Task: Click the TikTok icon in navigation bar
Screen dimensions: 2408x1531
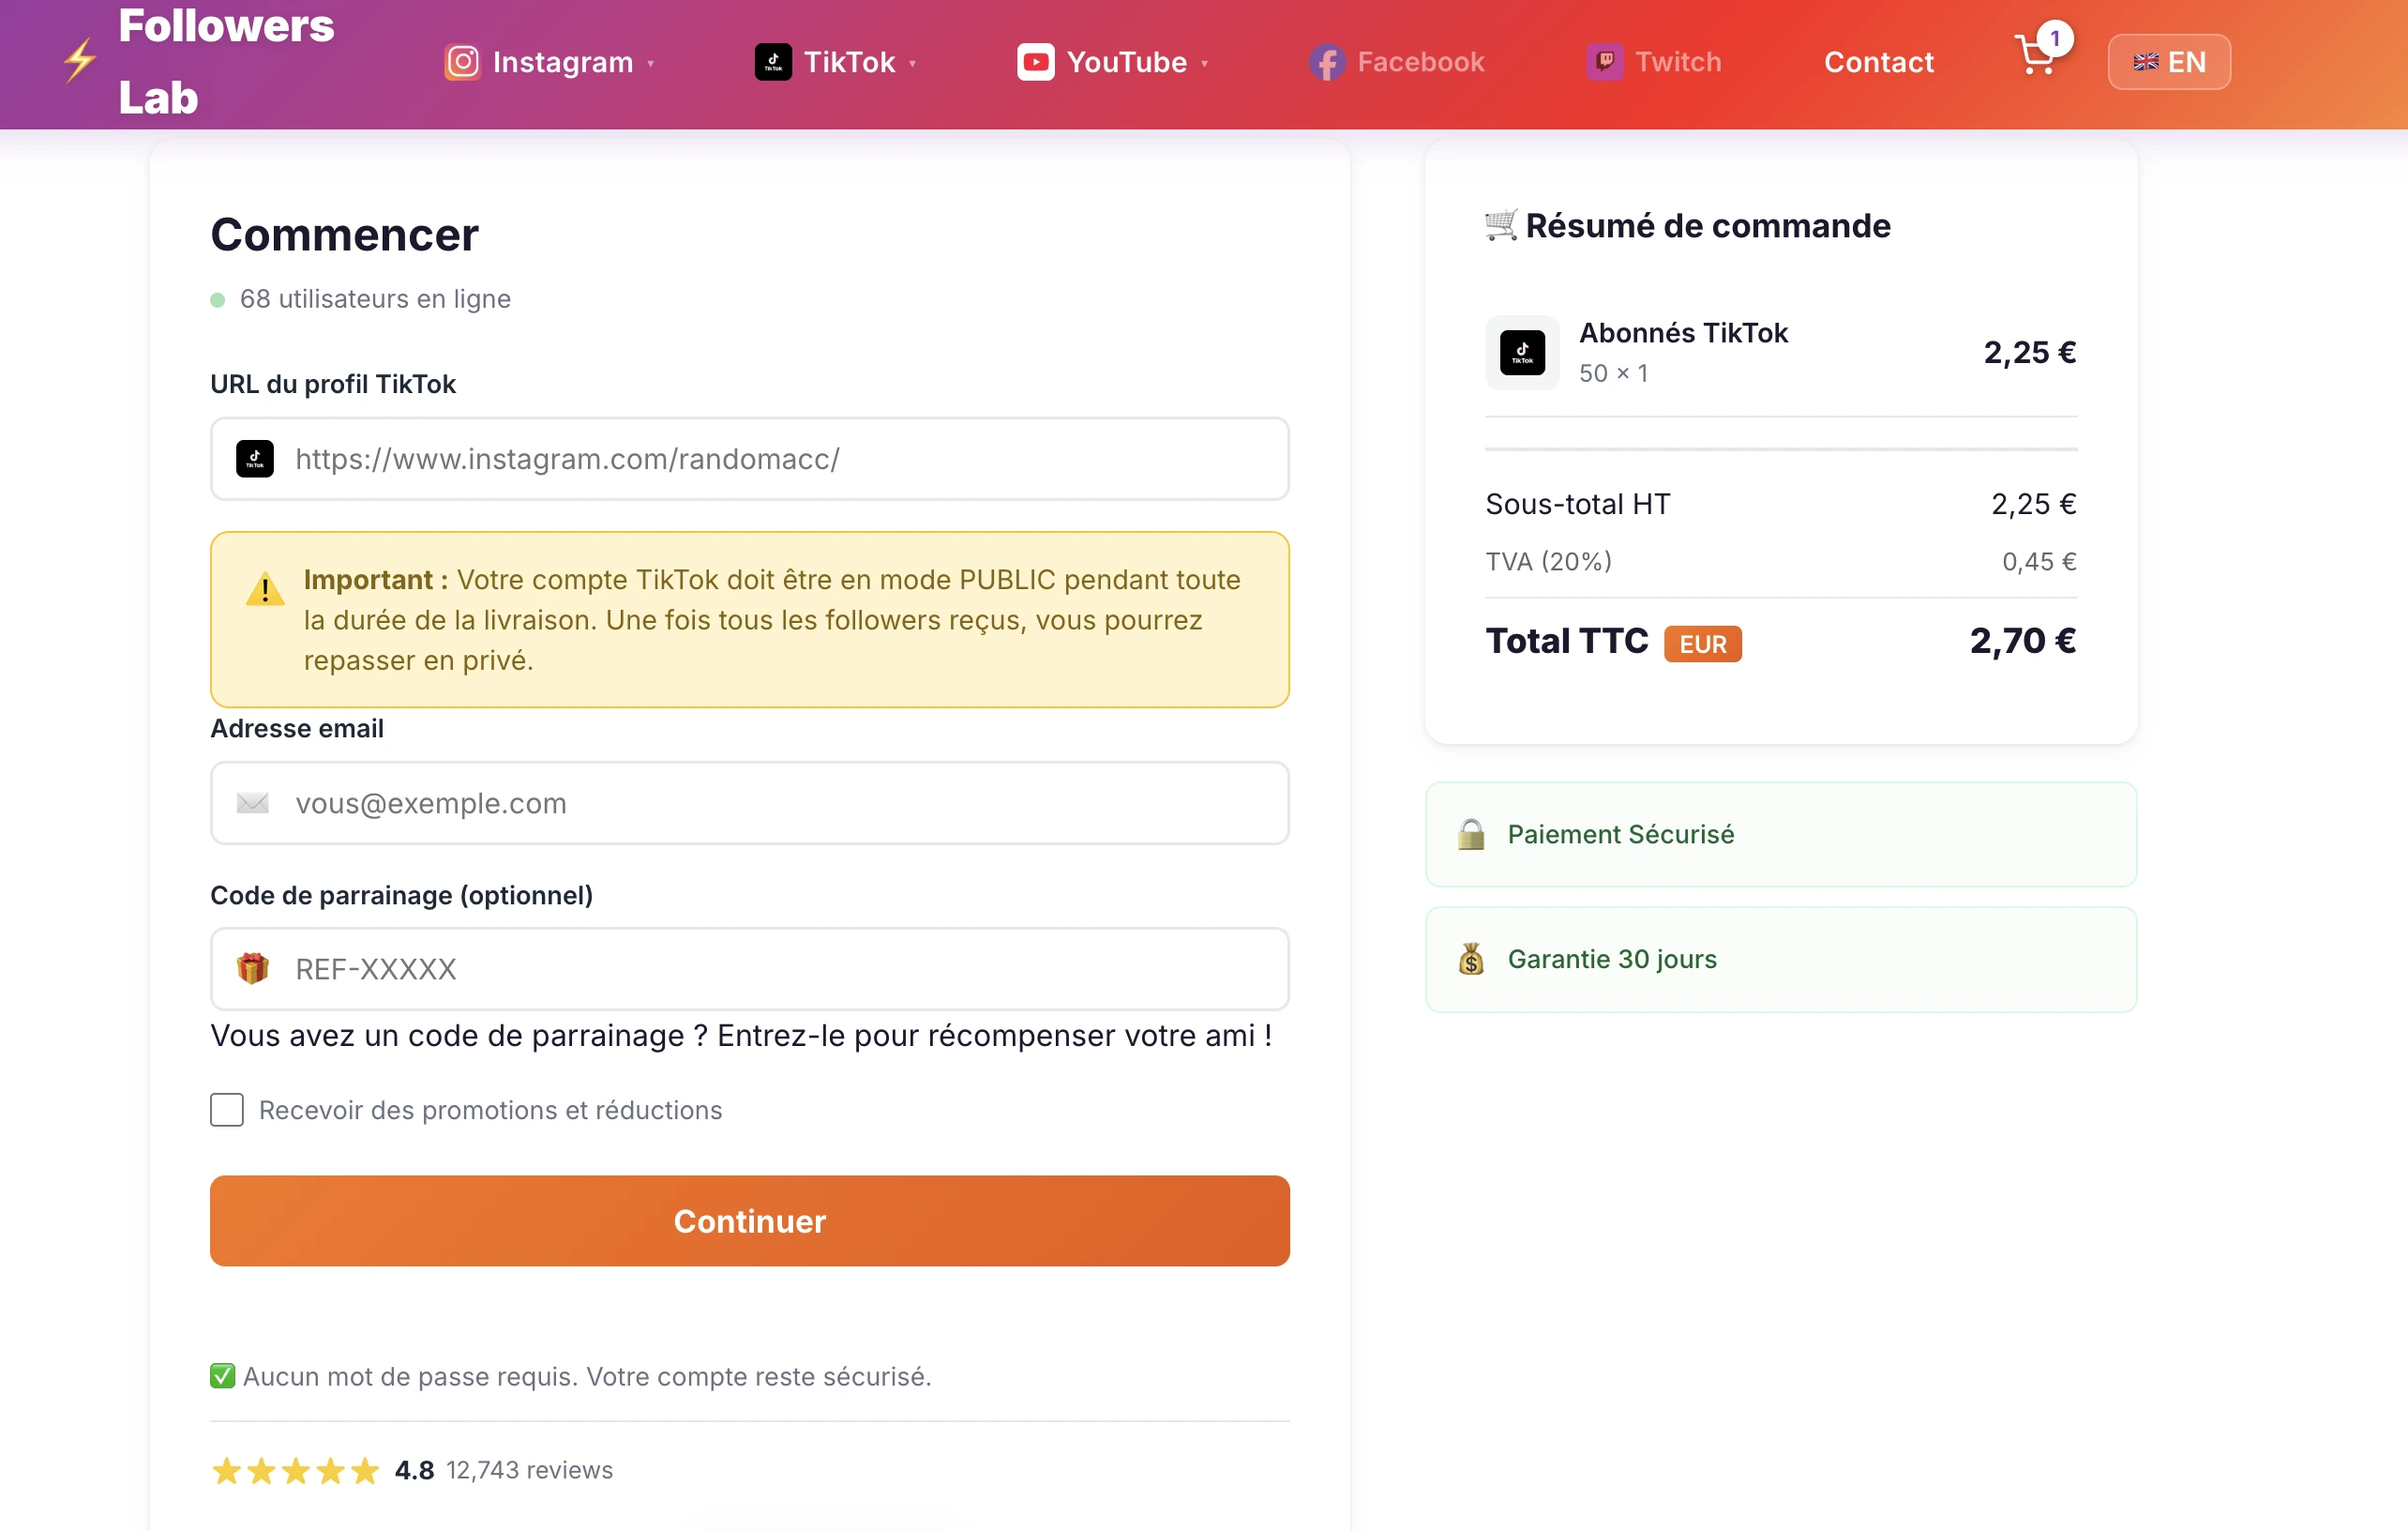Action: click(x=772, y=61)
